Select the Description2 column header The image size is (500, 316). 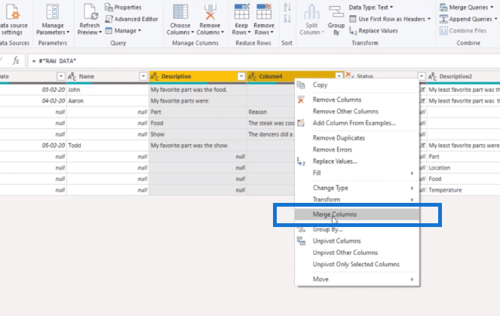coord(463,76)
